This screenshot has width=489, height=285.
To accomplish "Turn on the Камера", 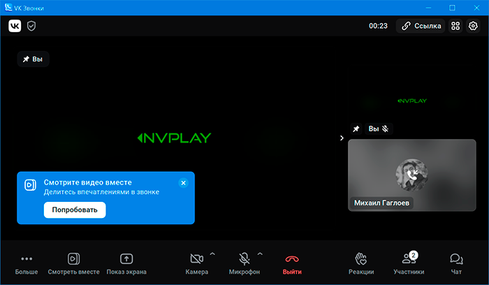I will click(x=197, y=264).
